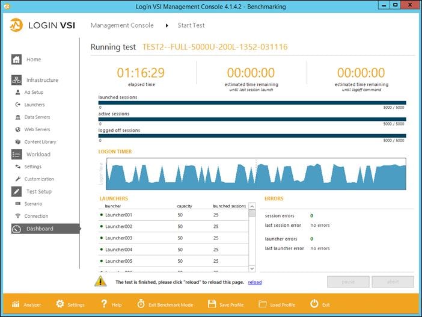The width and height of the screenshot is (422, 317).
Task: Click the capacity column header
Action: click(185, 206)
